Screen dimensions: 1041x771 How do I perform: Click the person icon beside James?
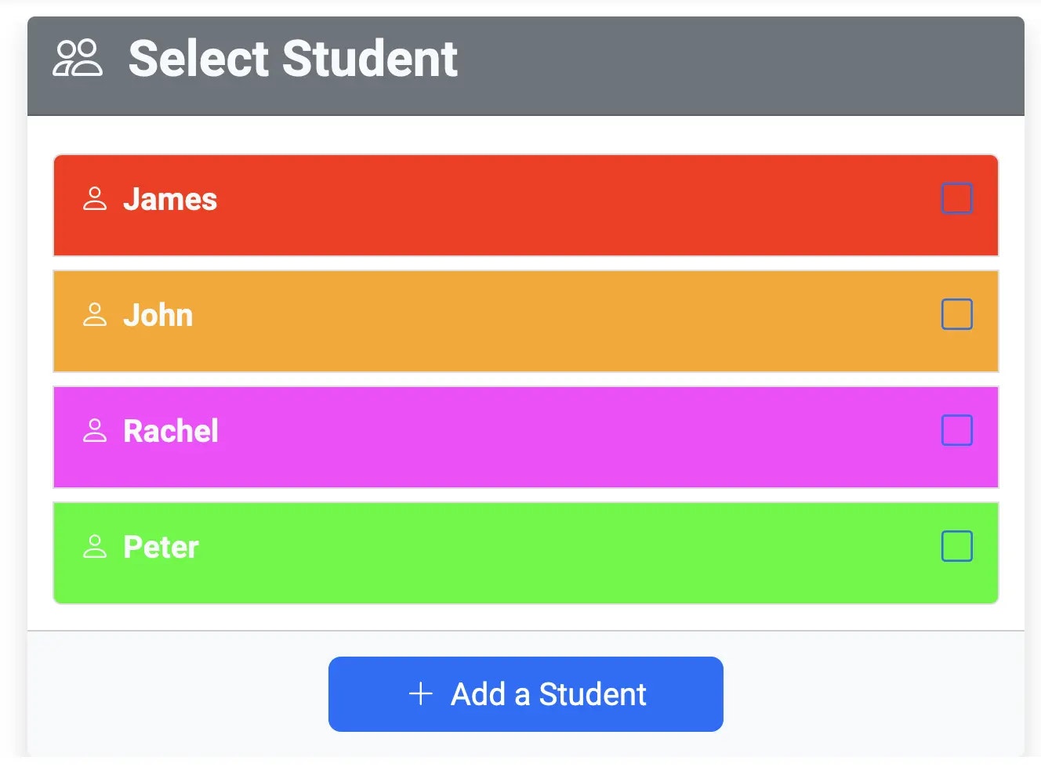coord(95,199)
